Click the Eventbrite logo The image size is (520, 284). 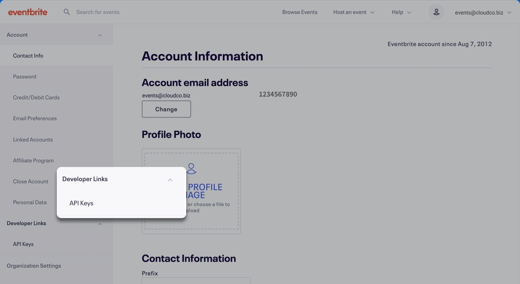(28, 12)
